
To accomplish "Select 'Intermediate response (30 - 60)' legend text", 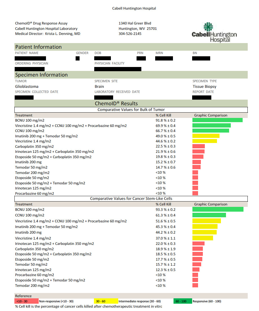I will (140, 301).
